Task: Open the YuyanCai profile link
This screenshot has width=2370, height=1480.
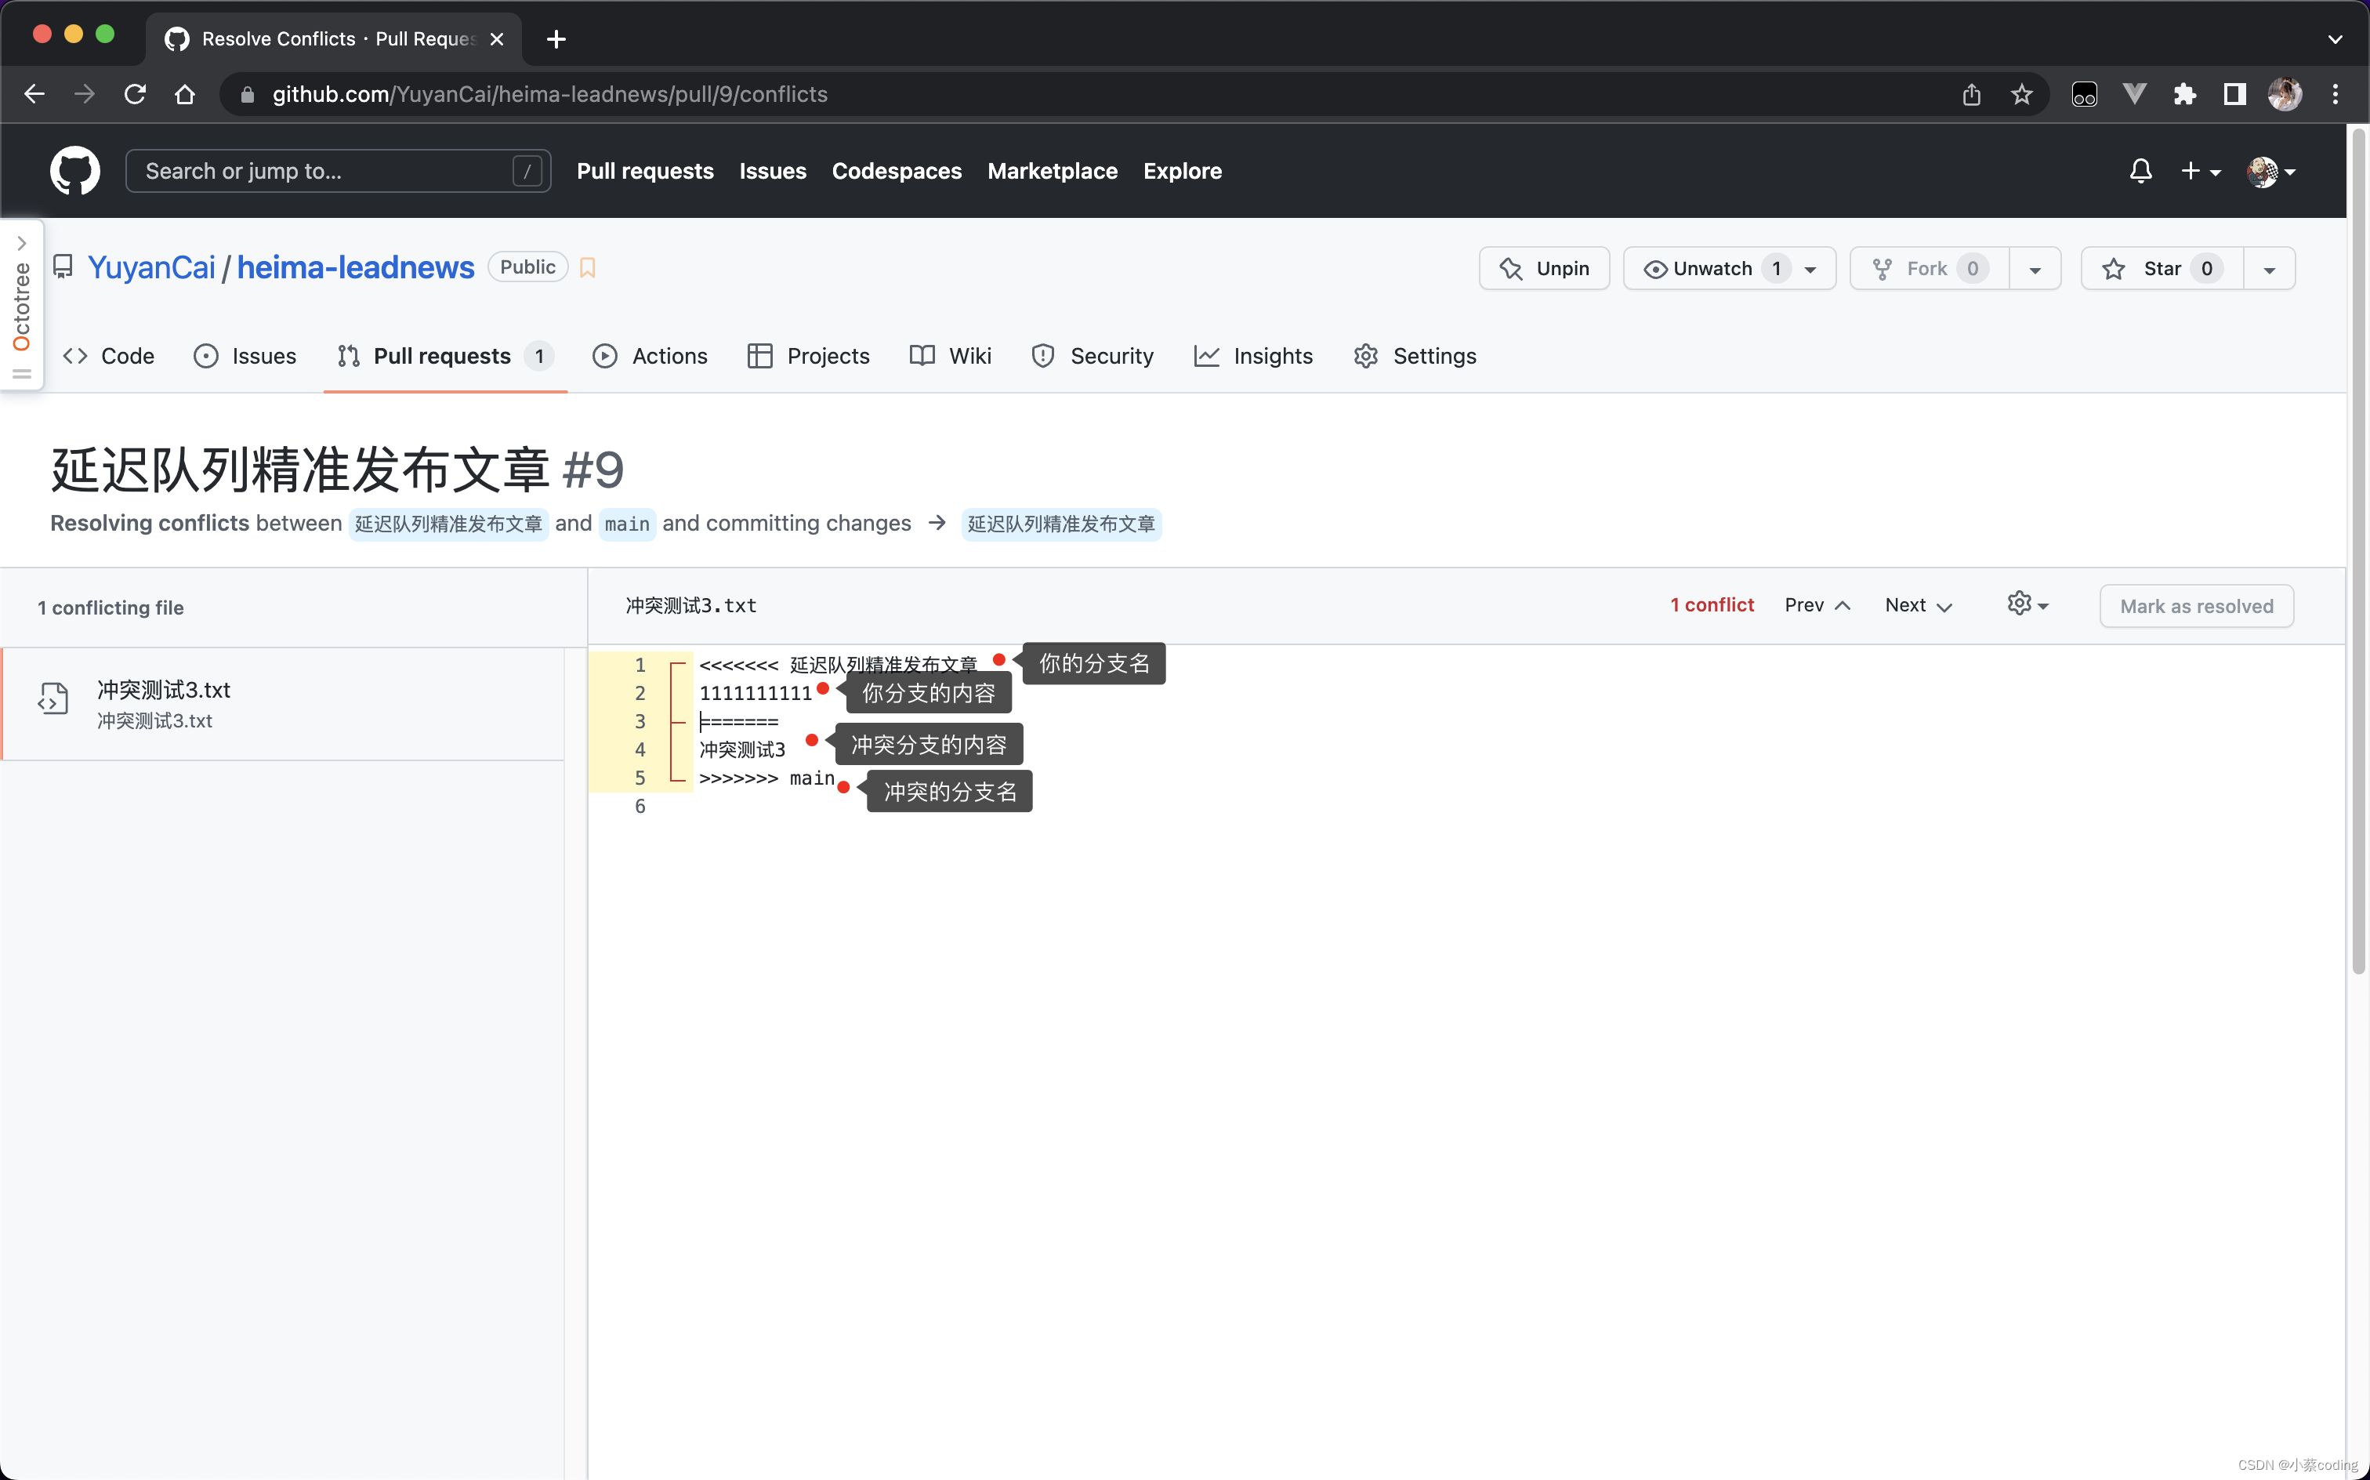Action: pyautogui.click(x=152, y=267)
